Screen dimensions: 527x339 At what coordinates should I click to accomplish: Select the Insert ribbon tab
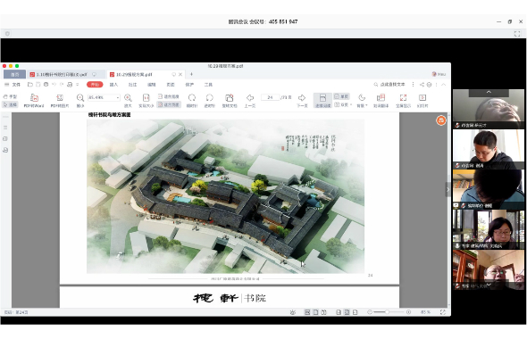113,85
